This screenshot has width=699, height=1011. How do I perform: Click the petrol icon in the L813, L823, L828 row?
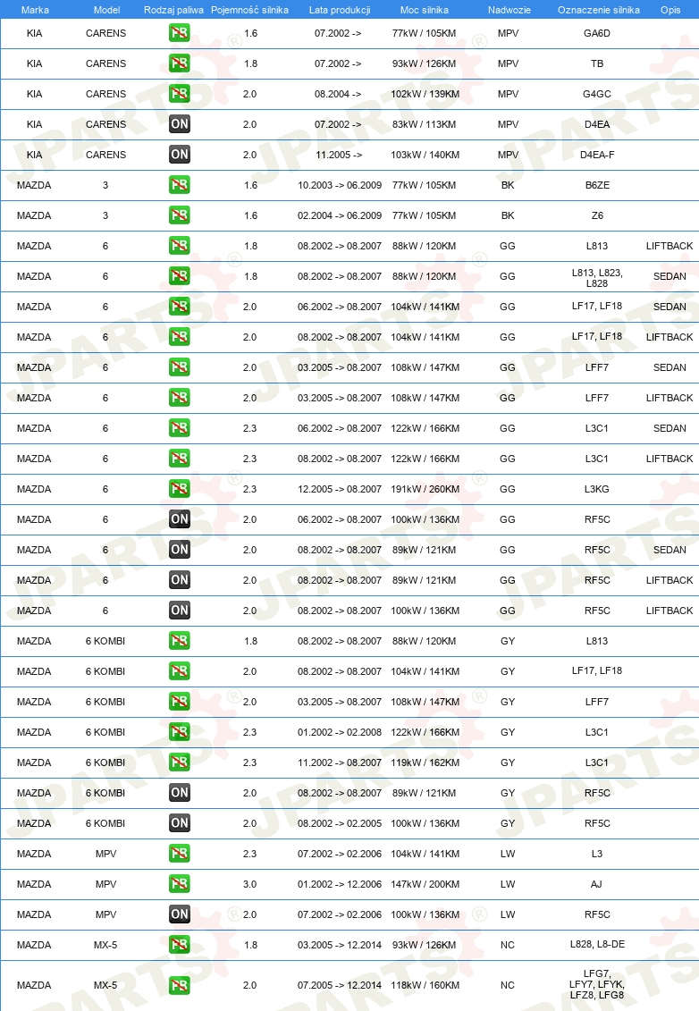(180, 276)
